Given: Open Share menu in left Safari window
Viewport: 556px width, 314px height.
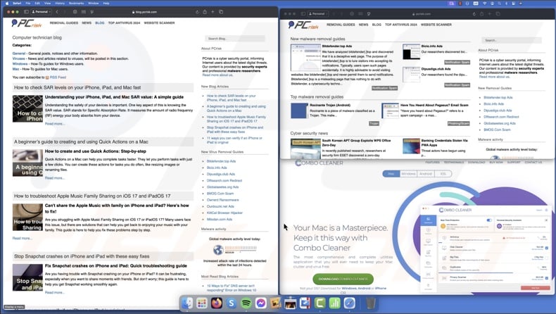Looking at the screenshot, I should click(205, 12).
